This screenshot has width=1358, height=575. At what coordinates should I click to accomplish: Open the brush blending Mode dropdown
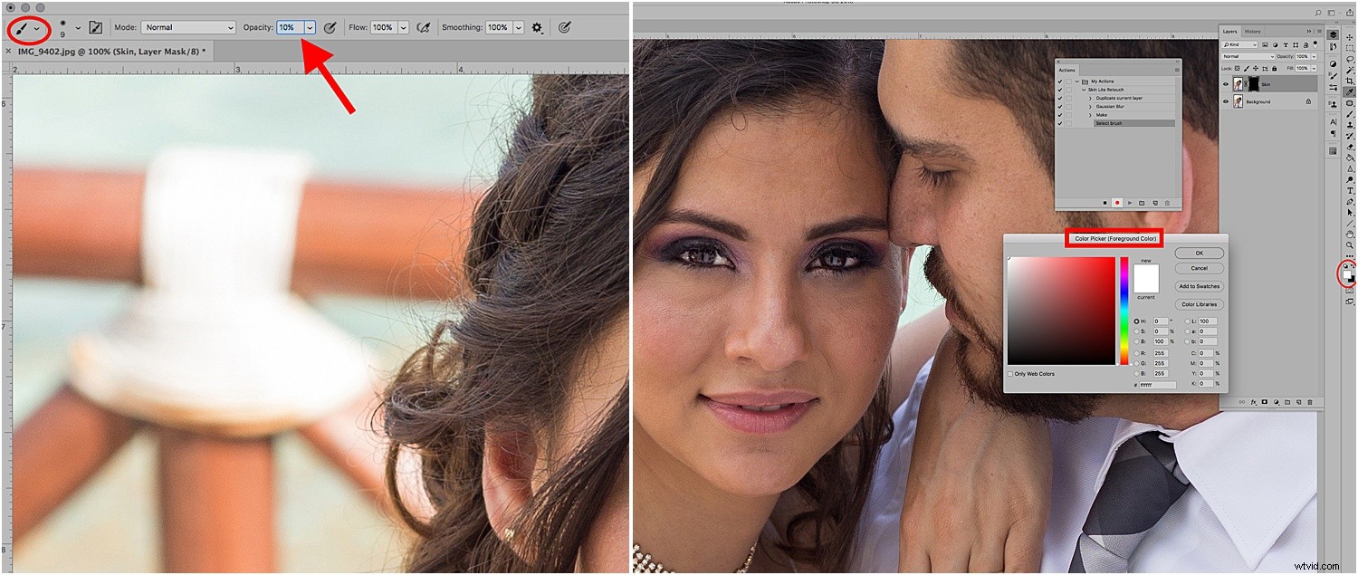pyautogui.click(x=187, y=27)
